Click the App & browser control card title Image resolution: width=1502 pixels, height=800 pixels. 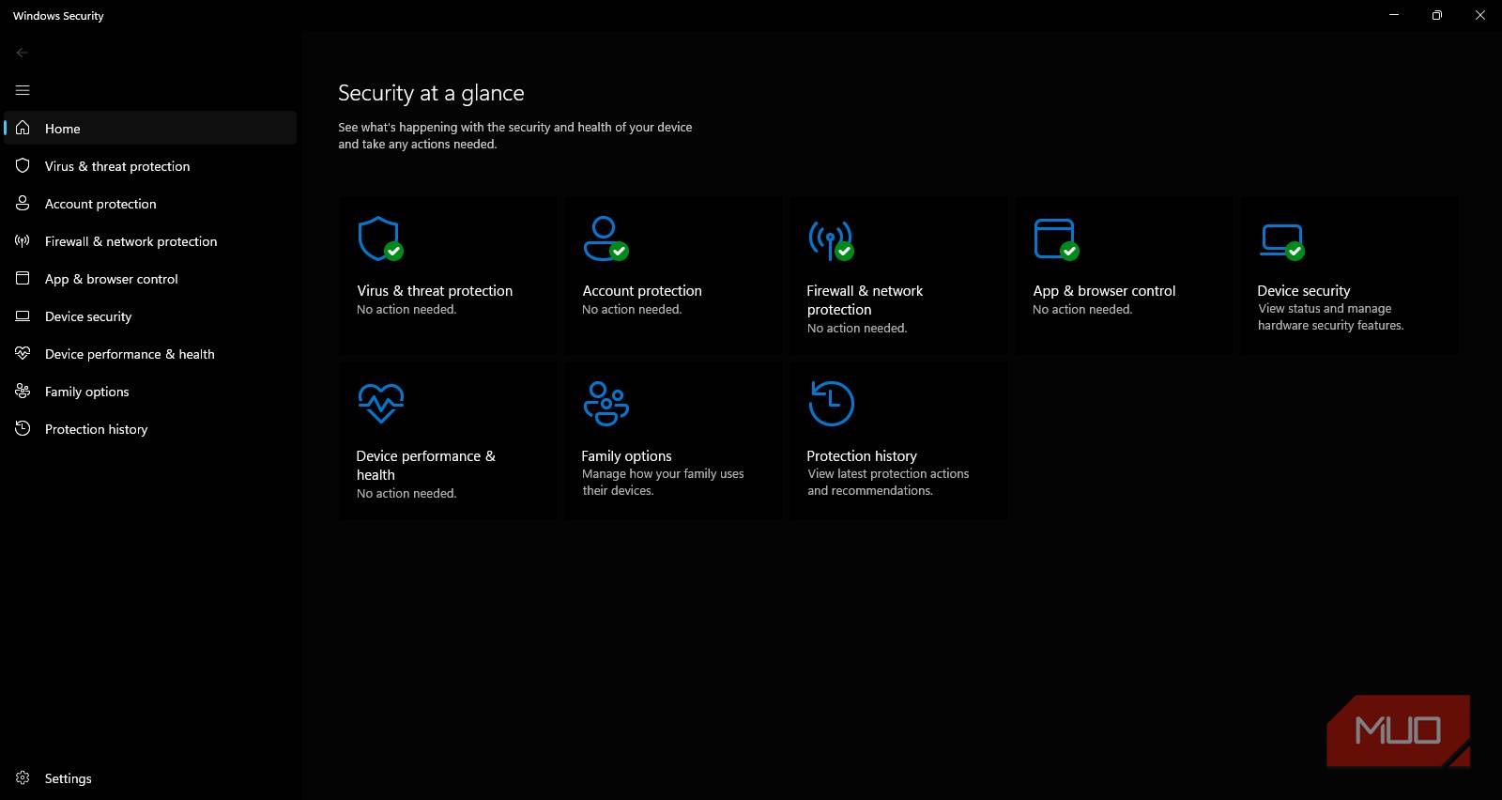pyautogui.click(x=1104, y=291)
